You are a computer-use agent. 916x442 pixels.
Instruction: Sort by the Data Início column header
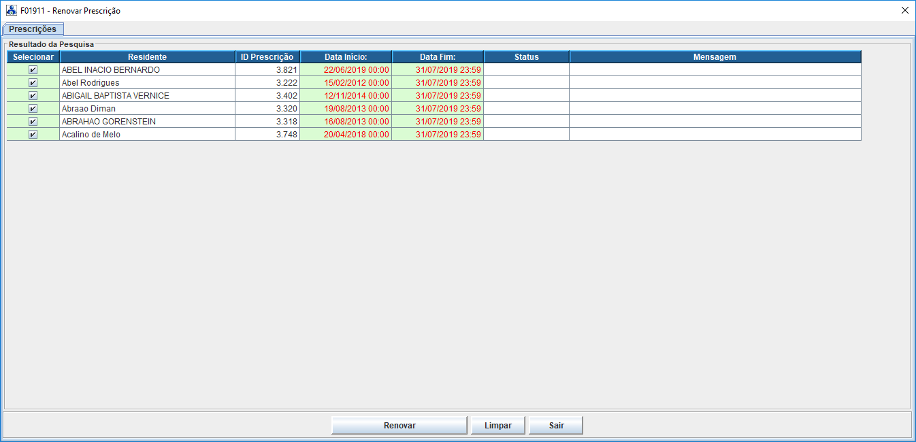[346, 57]
